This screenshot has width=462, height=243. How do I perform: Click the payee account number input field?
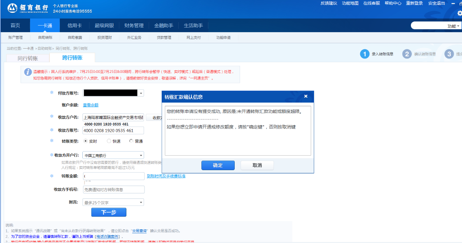point(113,131)
